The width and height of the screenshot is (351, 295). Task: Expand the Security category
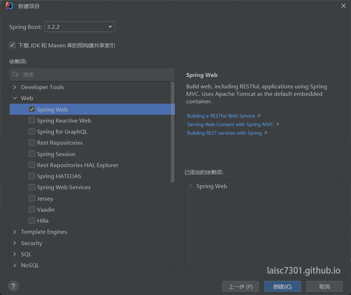[x=15, y=243]
